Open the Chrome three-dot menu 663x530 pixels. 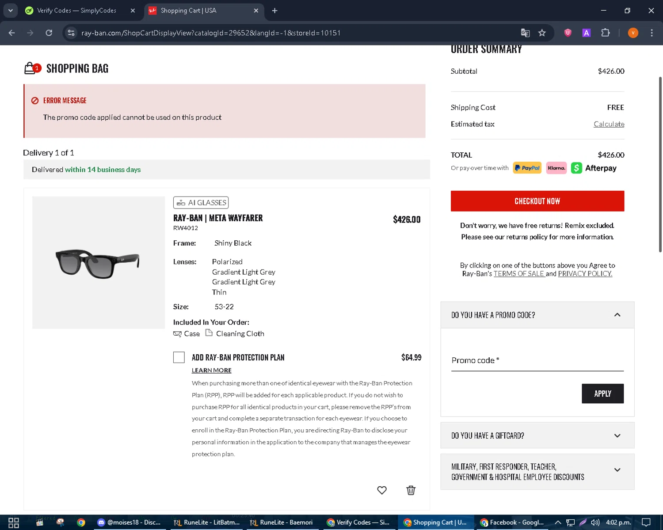click(x=652, y=33)
